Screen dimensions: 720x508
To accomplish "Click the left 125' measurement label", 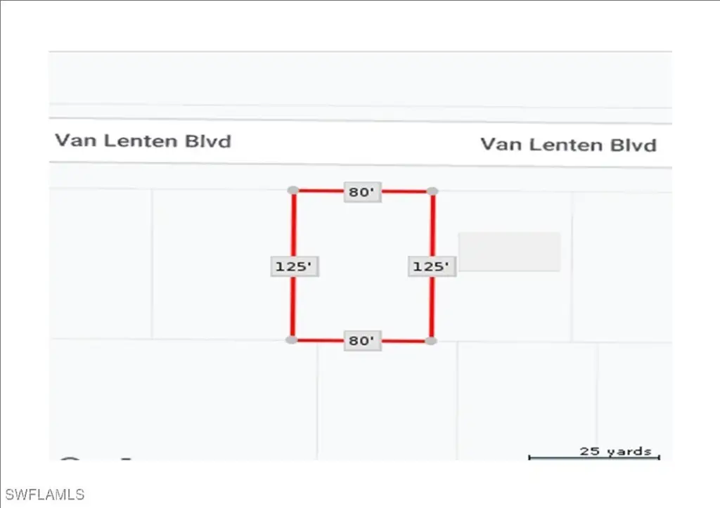I will point(294,266).
